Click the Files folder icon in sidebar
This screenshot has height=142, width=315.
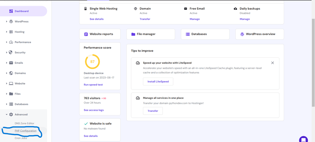coord(11,94)
